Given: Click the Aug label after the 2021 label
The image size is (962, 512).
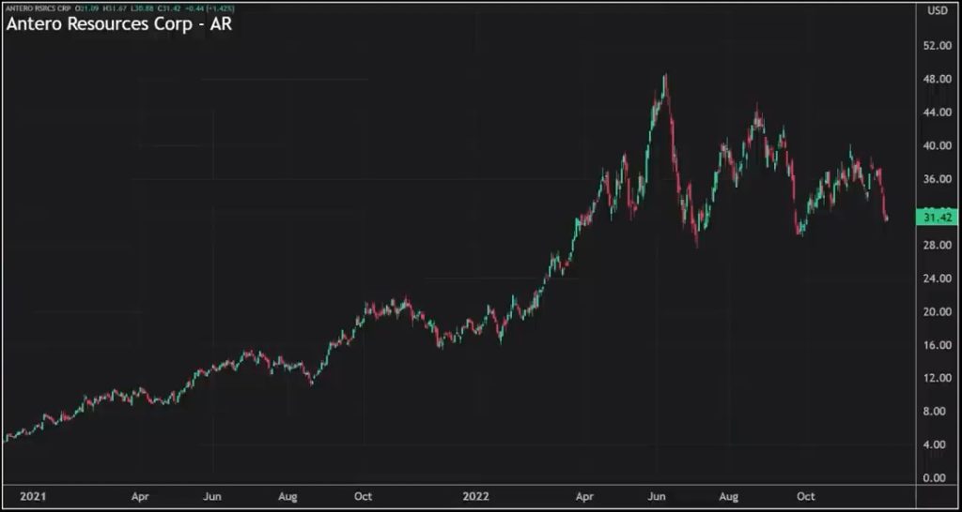Looking at the screenshot, I should point(287,496).
